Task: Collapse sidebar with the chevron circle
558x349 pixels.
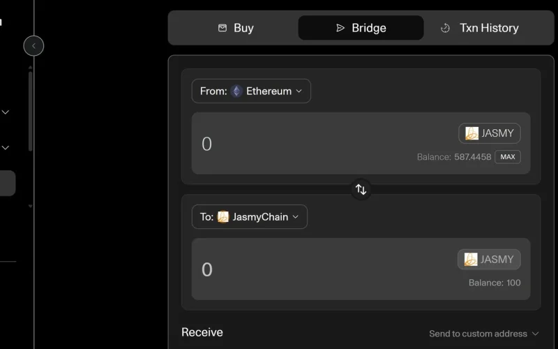Action: pos(33,46)
